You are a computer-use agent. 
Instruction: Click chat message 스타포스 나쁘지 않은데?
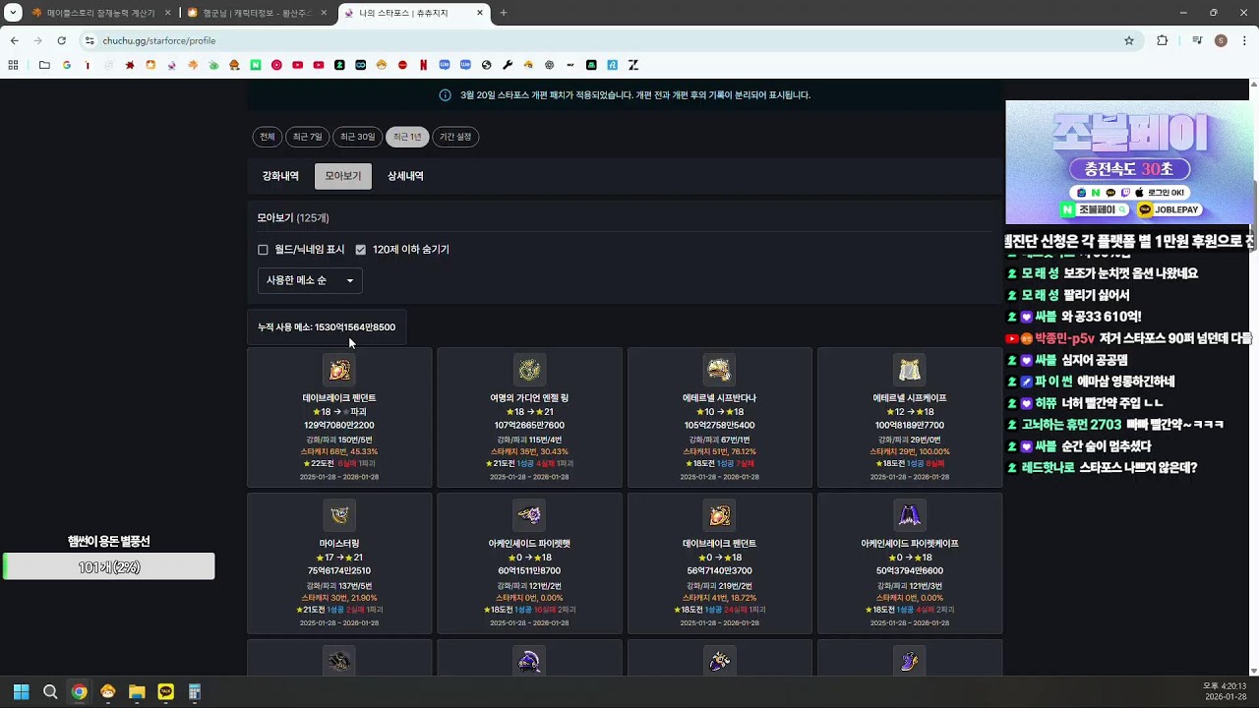pos(1138,468)
